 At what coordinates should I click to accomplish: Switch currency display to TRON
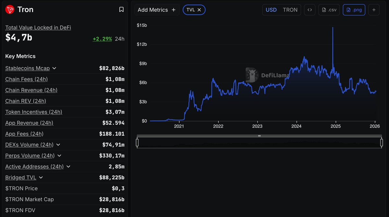pos(290,10)
